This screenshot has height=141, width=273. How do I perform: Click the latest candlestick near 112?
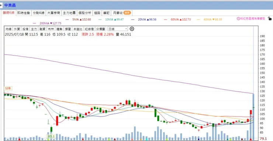pyautogui.click(x=253, y=107)
